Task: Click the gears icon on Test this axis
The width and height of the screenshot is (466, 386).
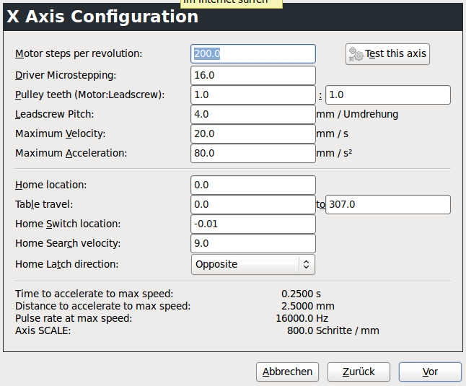Action: tap(356, 54)
